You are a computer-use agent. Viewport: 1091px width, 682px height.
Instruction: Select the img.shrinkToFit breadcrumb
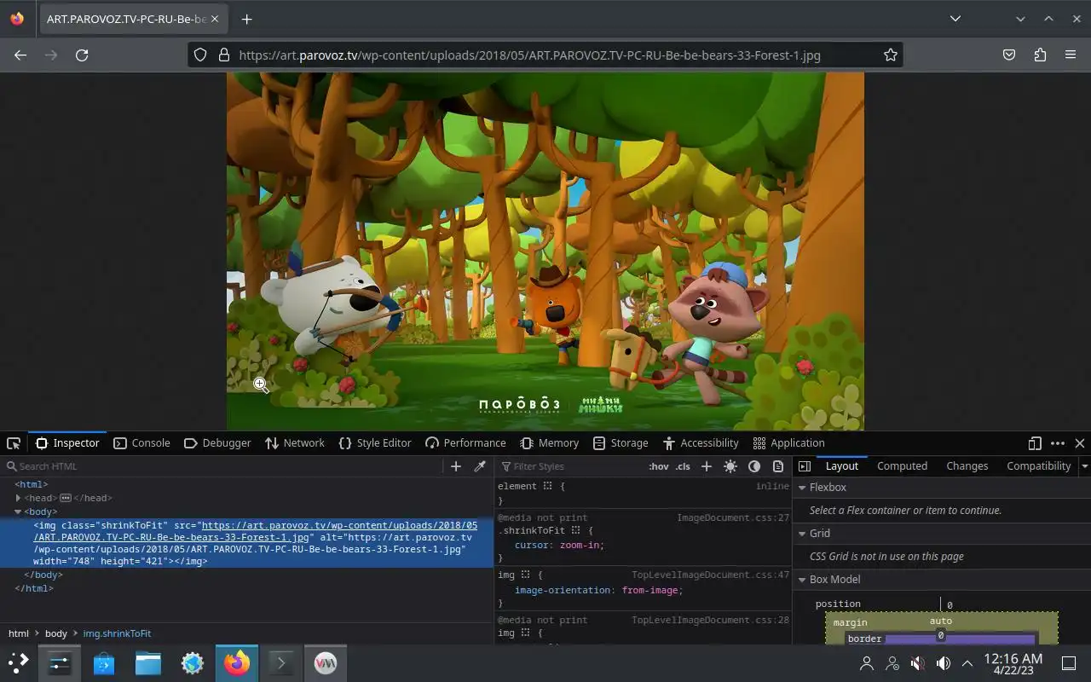(x=117, y=633)
